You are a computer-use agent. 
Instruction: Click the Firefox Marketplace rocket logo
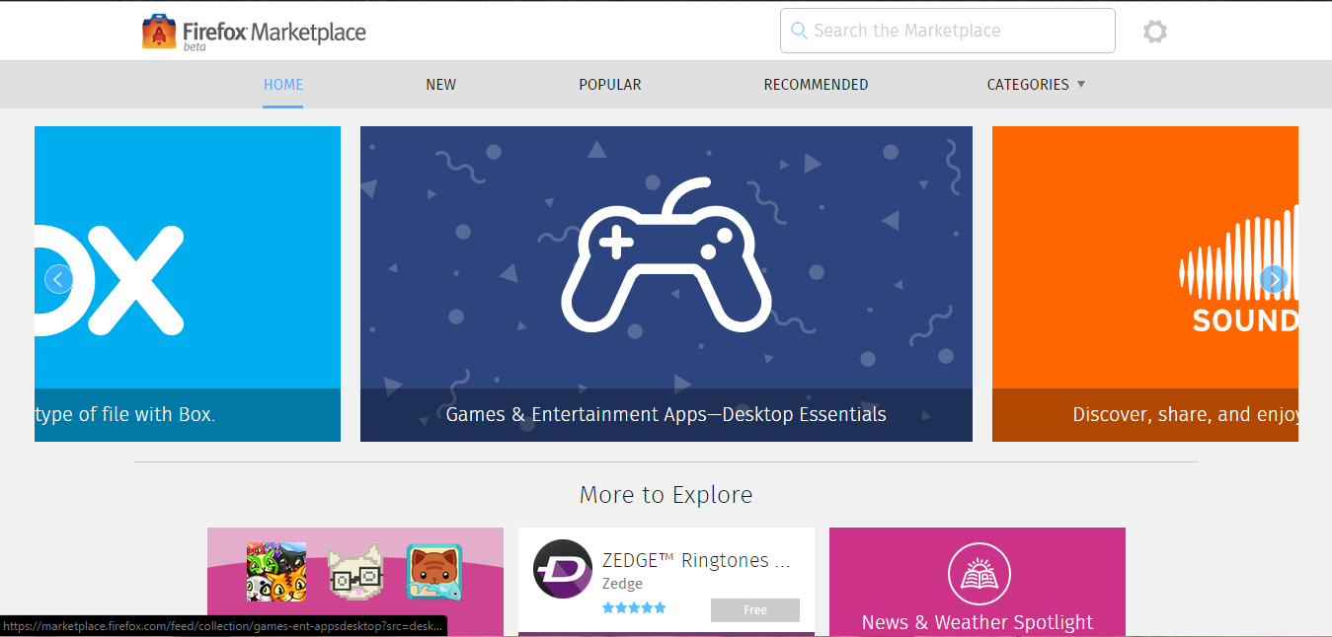click(x=159, y=32)
